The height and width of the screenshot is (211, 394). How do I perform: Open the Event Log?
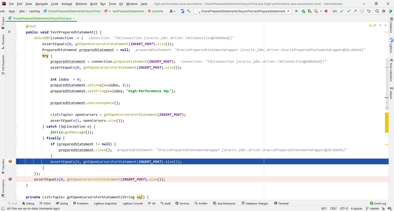[378, 203]
